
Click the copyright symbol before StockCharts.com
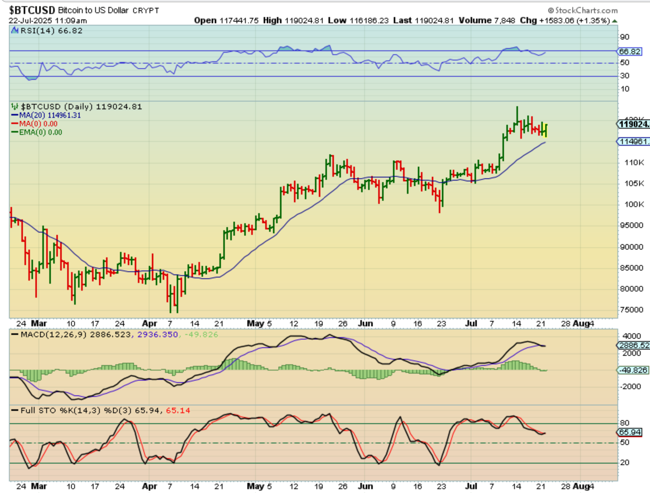click(x=551, y=10)
